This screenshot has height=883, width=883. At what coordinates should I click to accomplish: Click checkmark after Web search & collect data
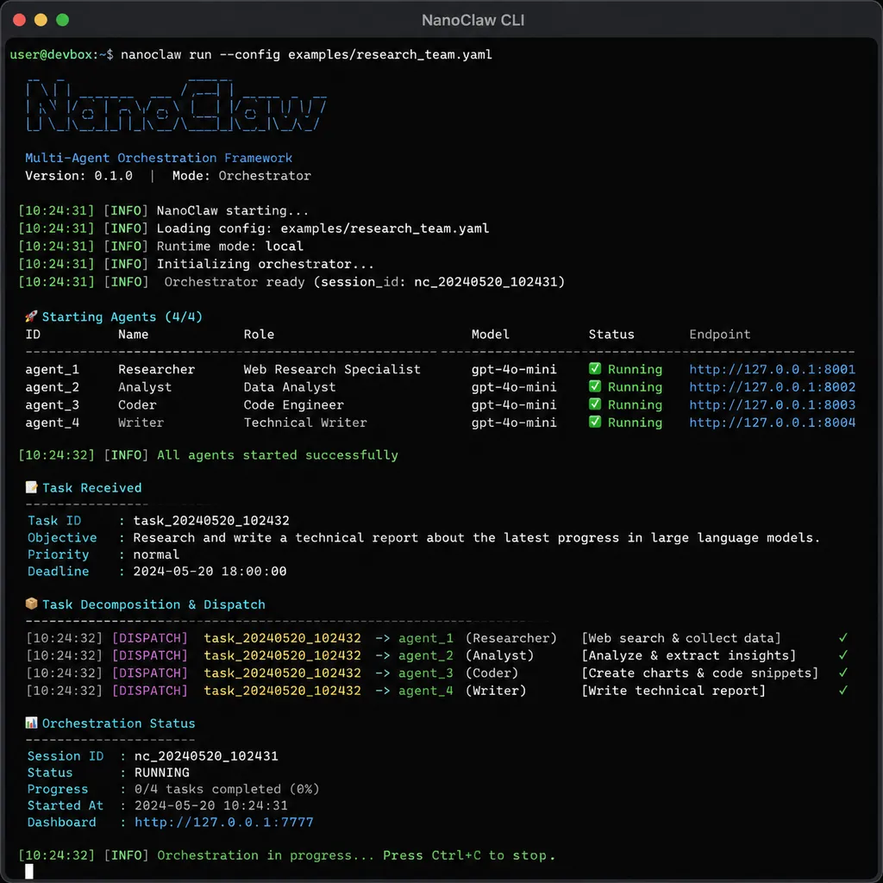point(843,637)
